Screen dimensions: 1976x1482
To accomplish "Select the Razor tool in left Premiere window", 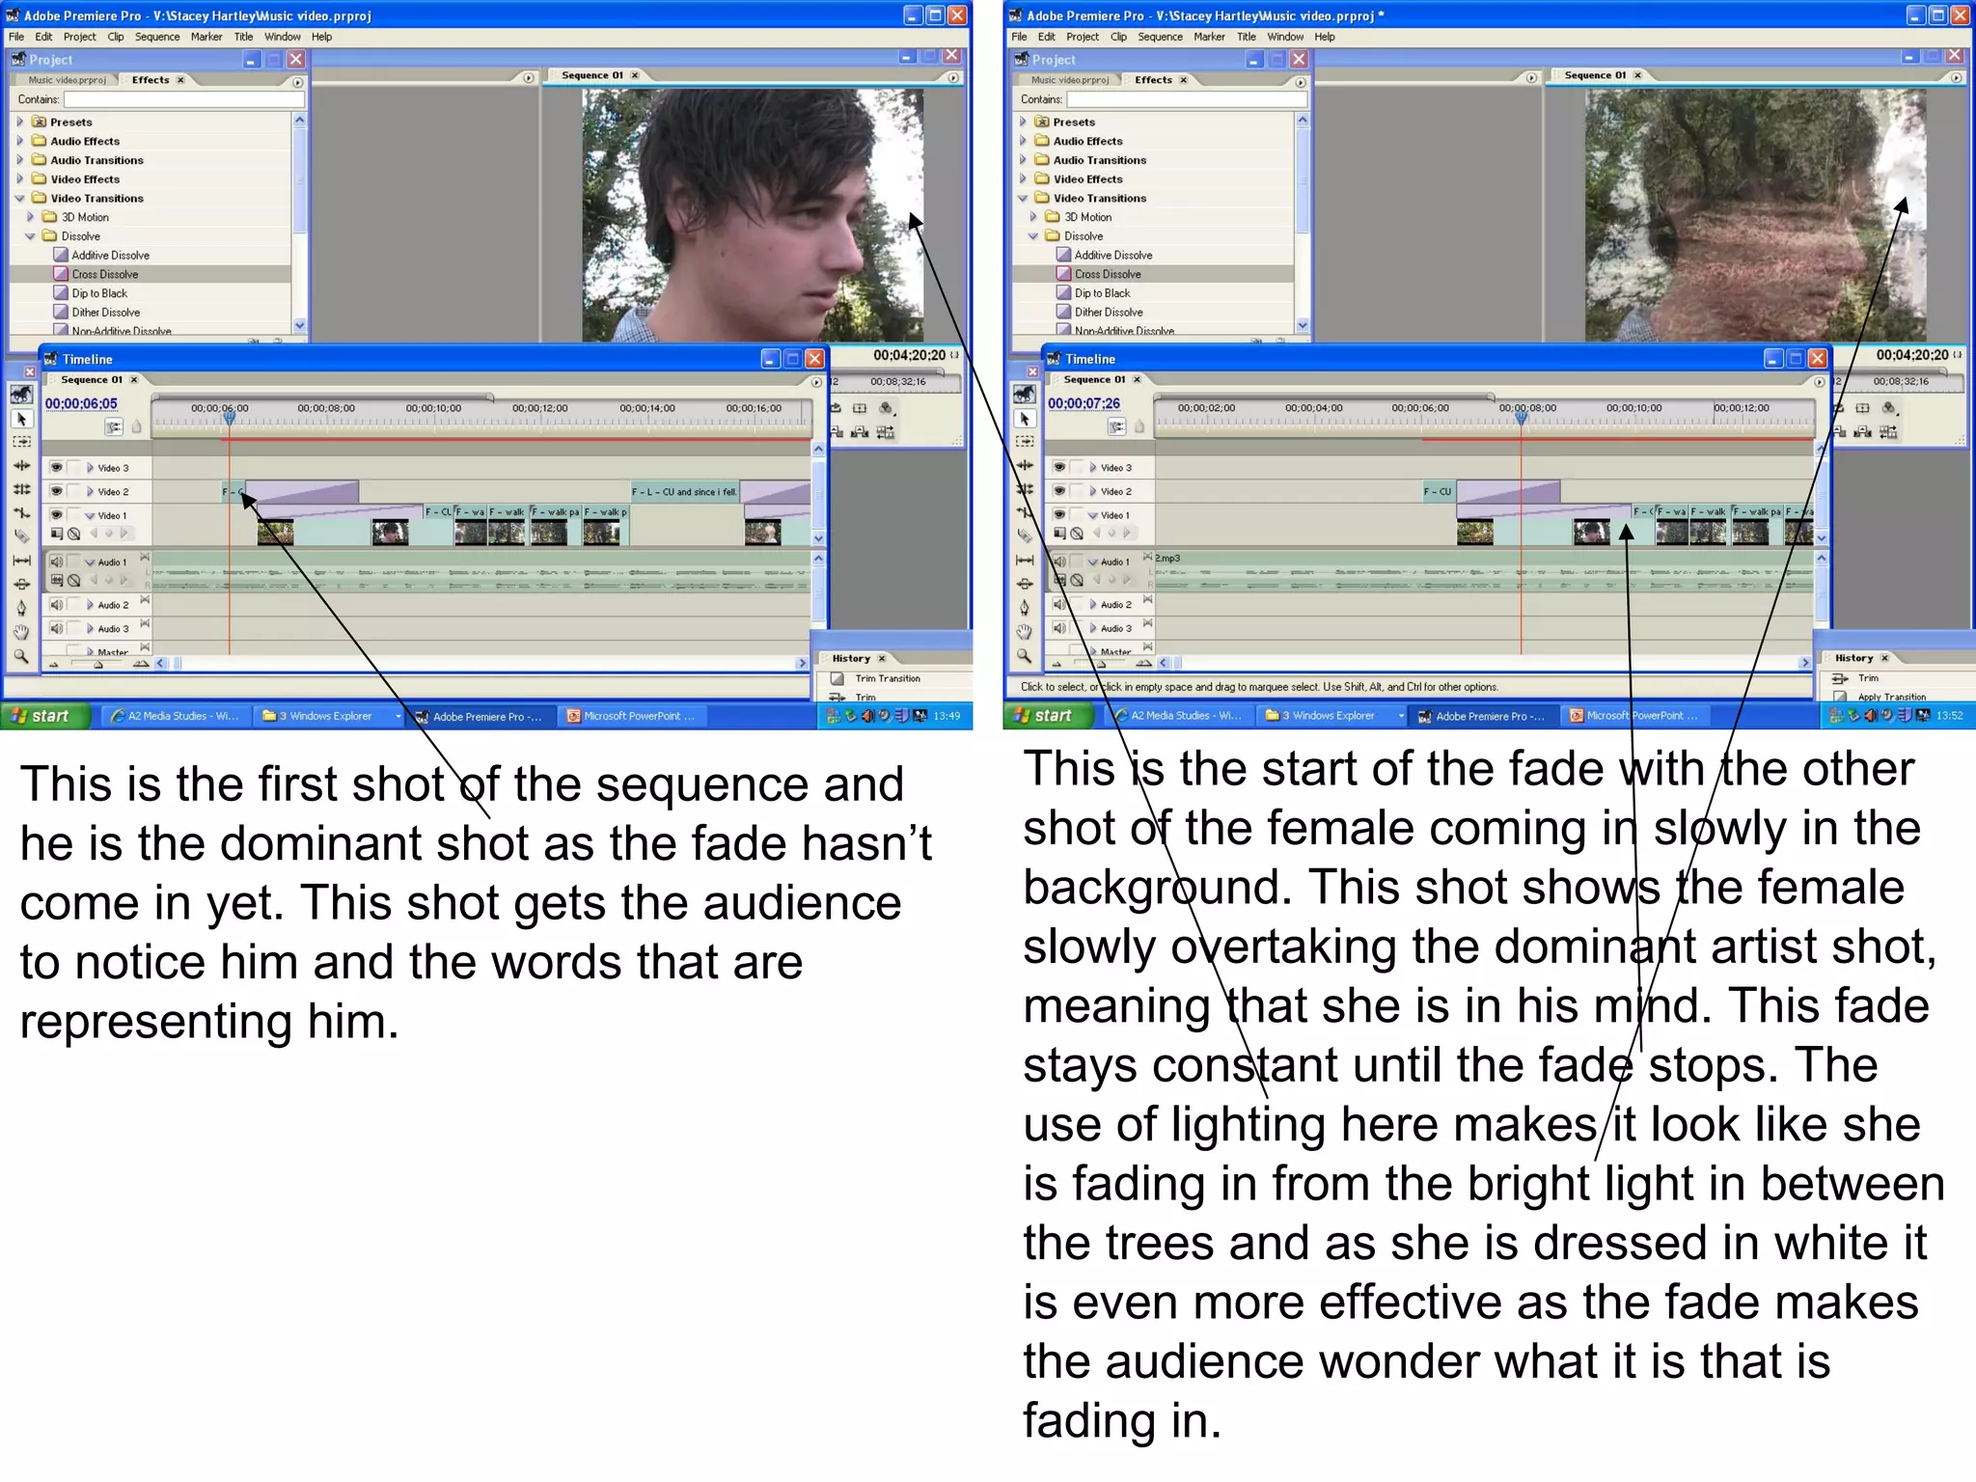I will (x=21, y=537).
